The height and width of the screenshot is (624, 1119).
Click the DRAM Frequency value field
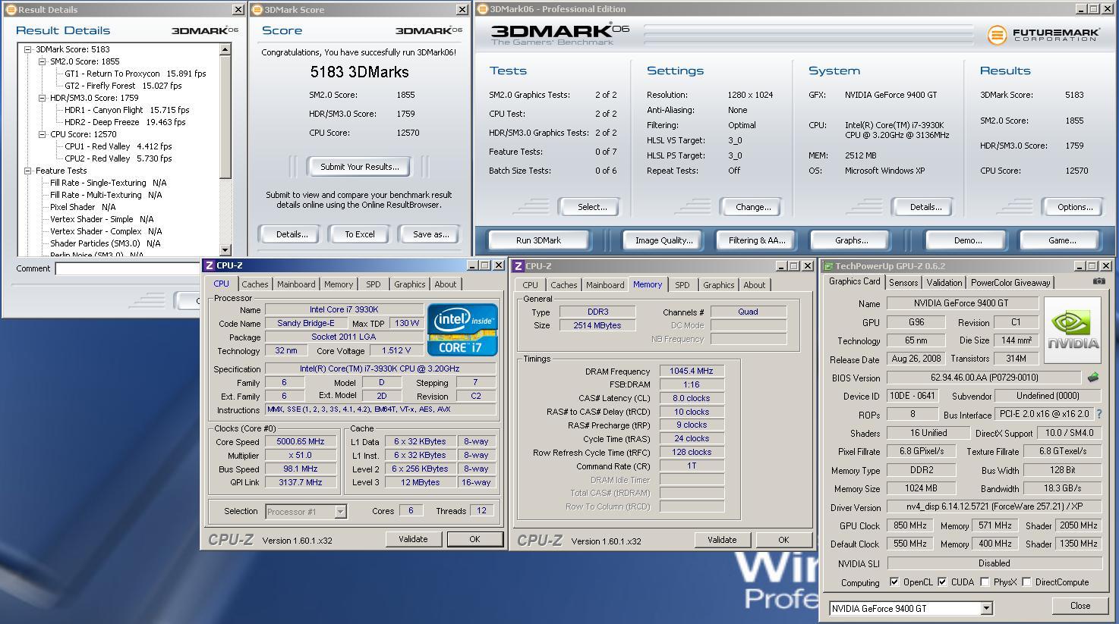pos(692,371)
